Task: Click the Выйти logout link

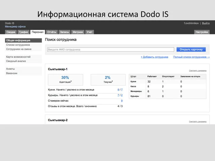Action: (206, 23)
